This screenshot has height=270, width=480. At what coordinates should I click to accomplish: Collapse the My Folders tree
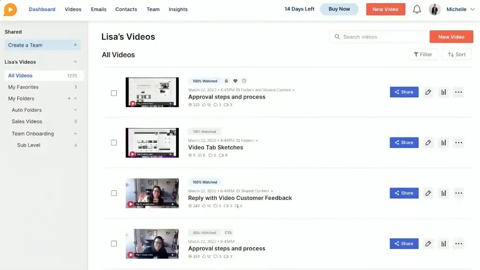(75, 98)
